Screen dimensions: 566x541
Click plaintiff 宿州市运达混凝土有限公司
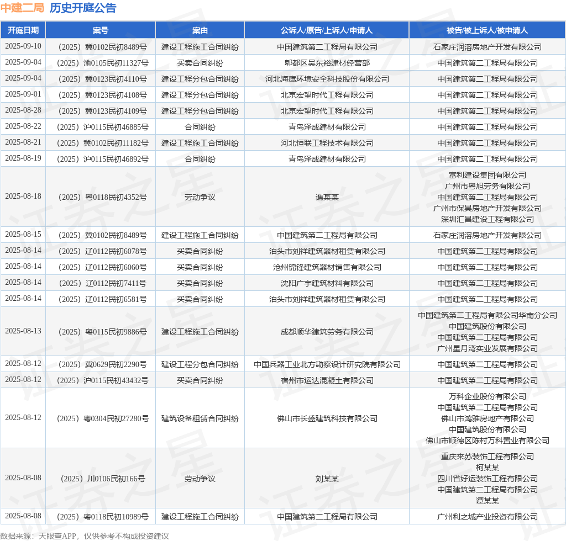point(327,380)
